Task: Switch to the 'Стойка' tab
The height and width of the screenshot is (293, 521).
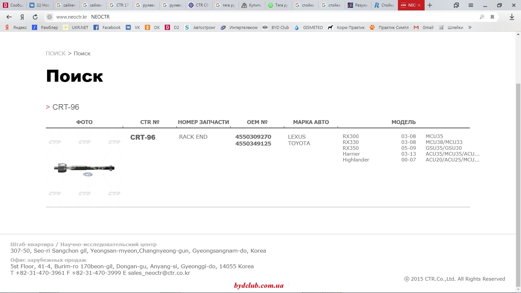Action: tap(384, 5)
